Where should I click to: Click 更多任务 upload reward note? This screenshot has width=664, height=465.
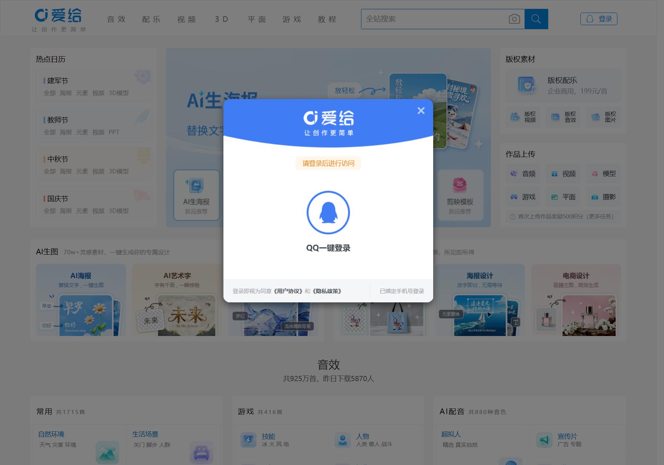tap(600, 217)
